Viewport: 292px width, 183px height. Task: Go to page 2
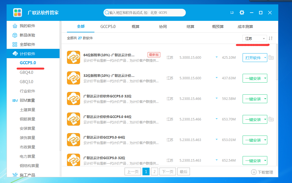coord(155,172)
